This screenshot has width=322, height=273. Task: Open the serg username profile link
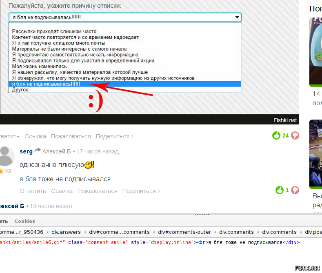pos(26,151)
